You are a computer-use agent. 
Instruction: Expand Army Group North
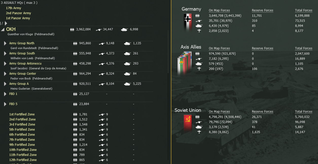[x=5, y=43]
